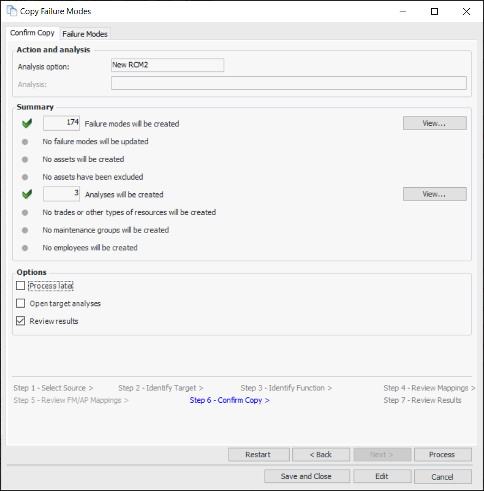Screen dimensions: 484x491
Task: Click grey dot beside No failure modes updated
Action: 25,142
